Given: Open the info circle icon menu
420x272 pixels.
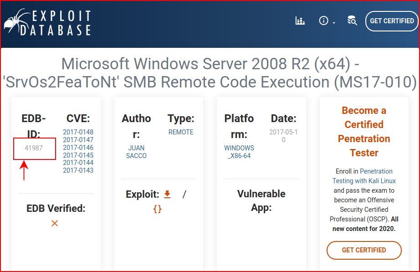Looking at the screenshot, I should (323, 21).
